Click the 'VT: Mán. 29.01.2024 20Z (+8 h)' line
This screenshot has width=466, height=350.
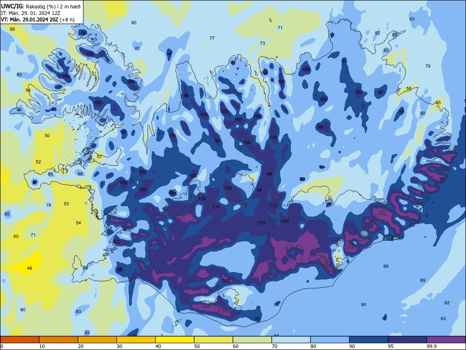[38, 20]
